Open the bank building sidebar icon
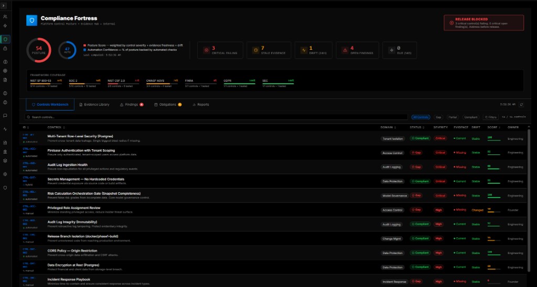This screenshot has width=537, height=287. pos(5,151)
